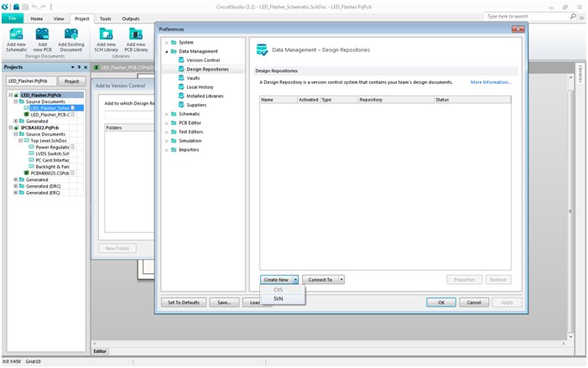
Task: Open the File menu tab
Action: [x=13, y=18]
